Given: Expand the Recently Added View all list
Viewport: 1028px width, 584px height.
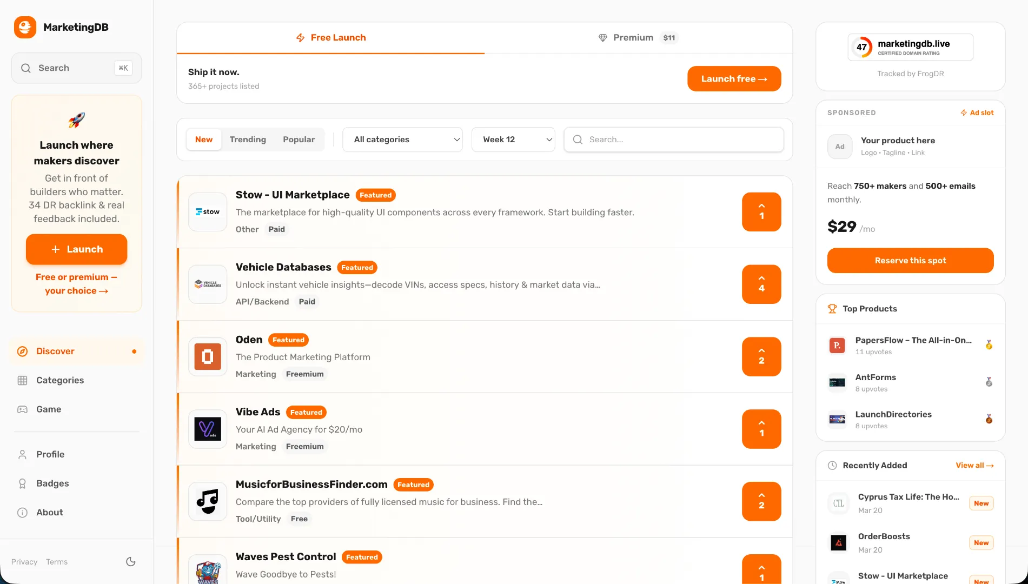Looking at the screenshot, I should tap(974, 465).
